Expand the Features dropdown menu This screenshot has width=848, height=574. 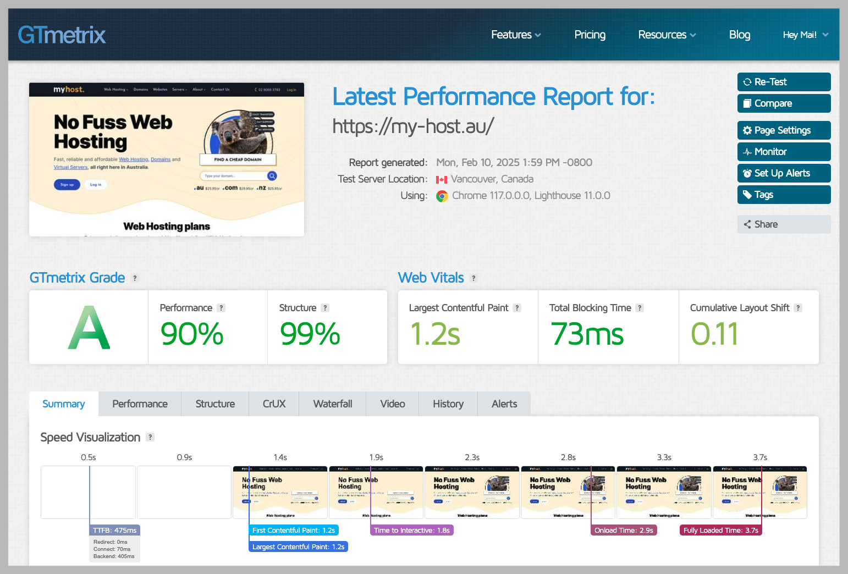(x=515, y=35)
